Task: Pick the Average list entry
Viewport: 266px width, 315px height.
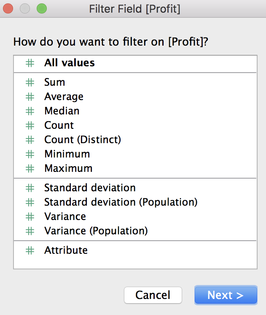Action: (x=135, y=97)
